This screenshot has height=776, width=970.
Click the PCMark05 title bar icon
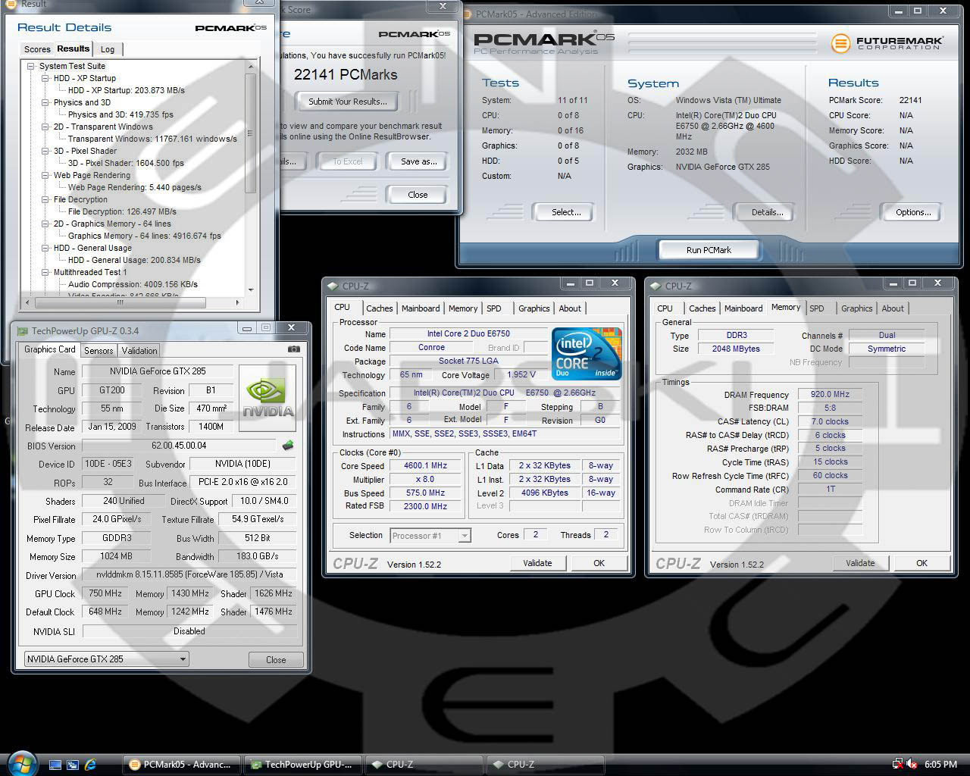point(467,14)
